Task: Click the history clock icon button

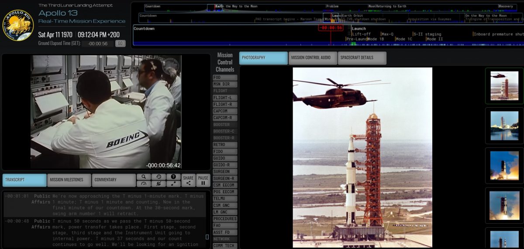Action: click(159, 177)
